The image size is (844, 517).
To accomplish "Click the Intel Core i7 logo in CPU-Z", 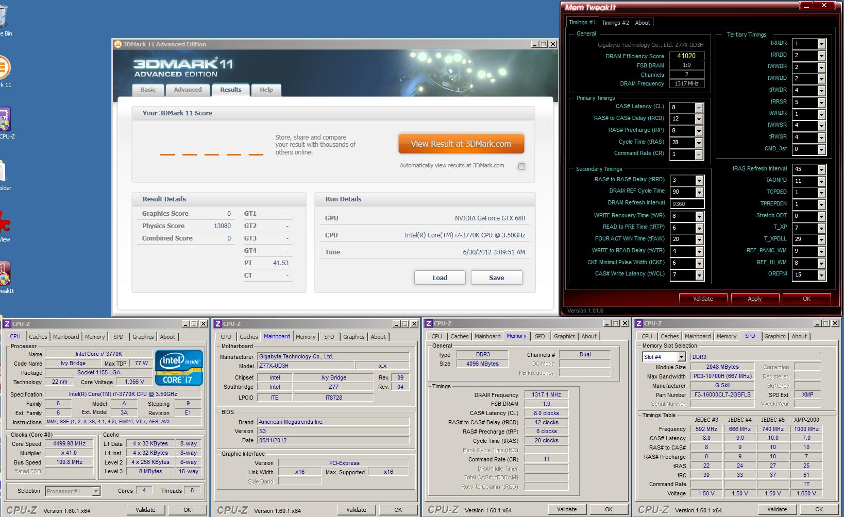I will click(x=179, y=368).
